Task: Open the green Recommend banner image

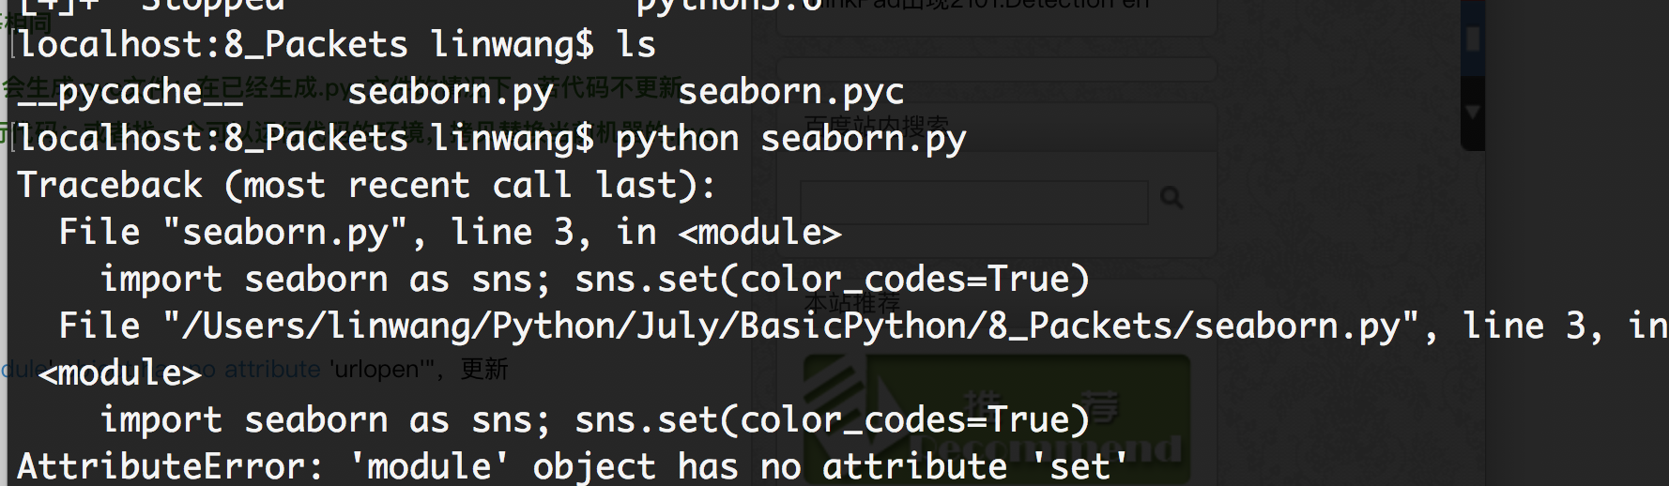Action: (997, 418)
